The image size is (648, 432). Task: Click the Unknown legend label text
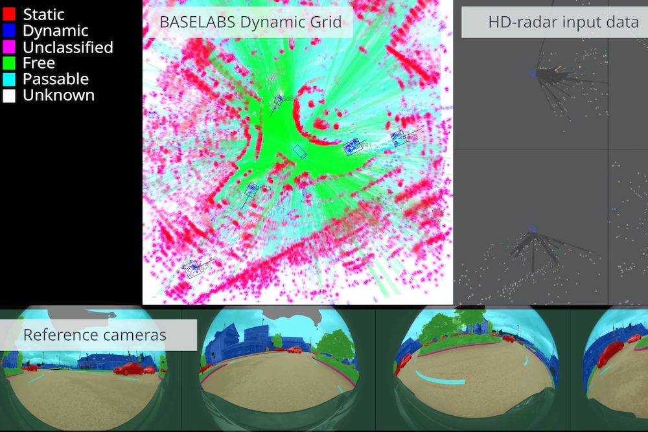click(x=58, y=95)
